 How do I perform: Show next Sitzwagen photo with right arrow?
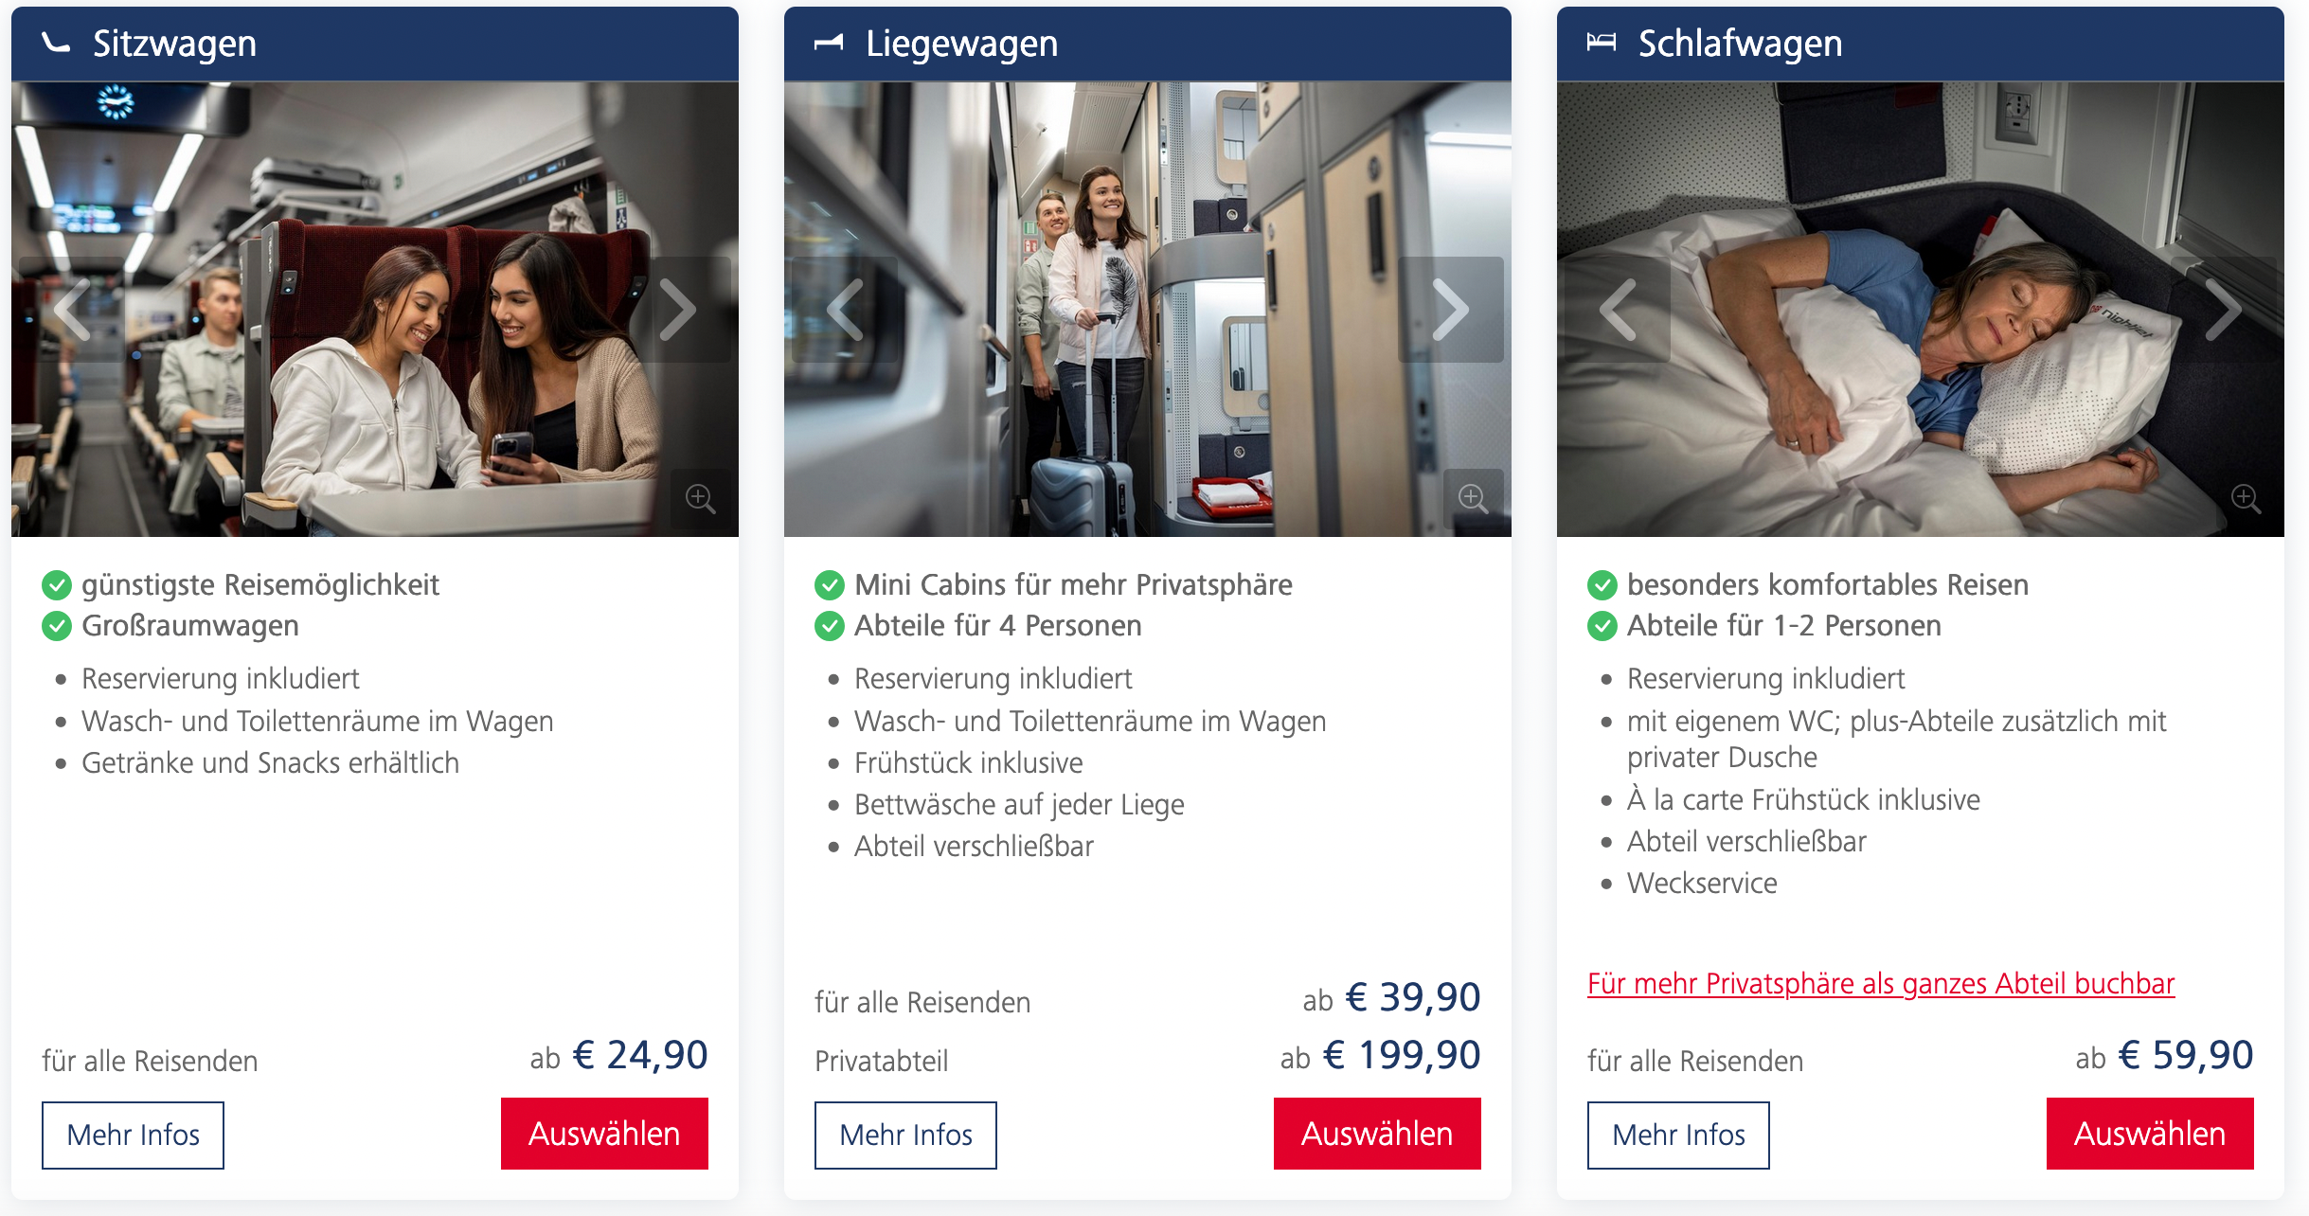tap(679, 310)
